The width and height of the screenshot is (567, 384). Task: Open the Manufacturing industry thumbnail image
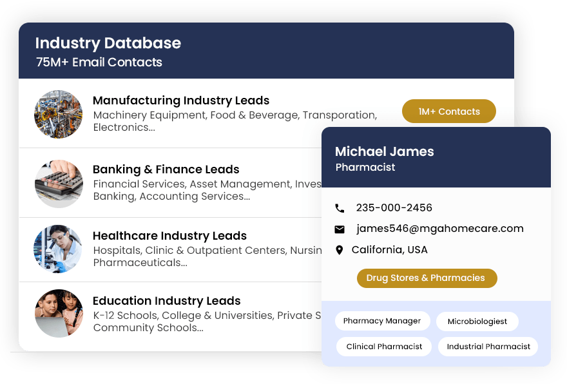[59, 114]
